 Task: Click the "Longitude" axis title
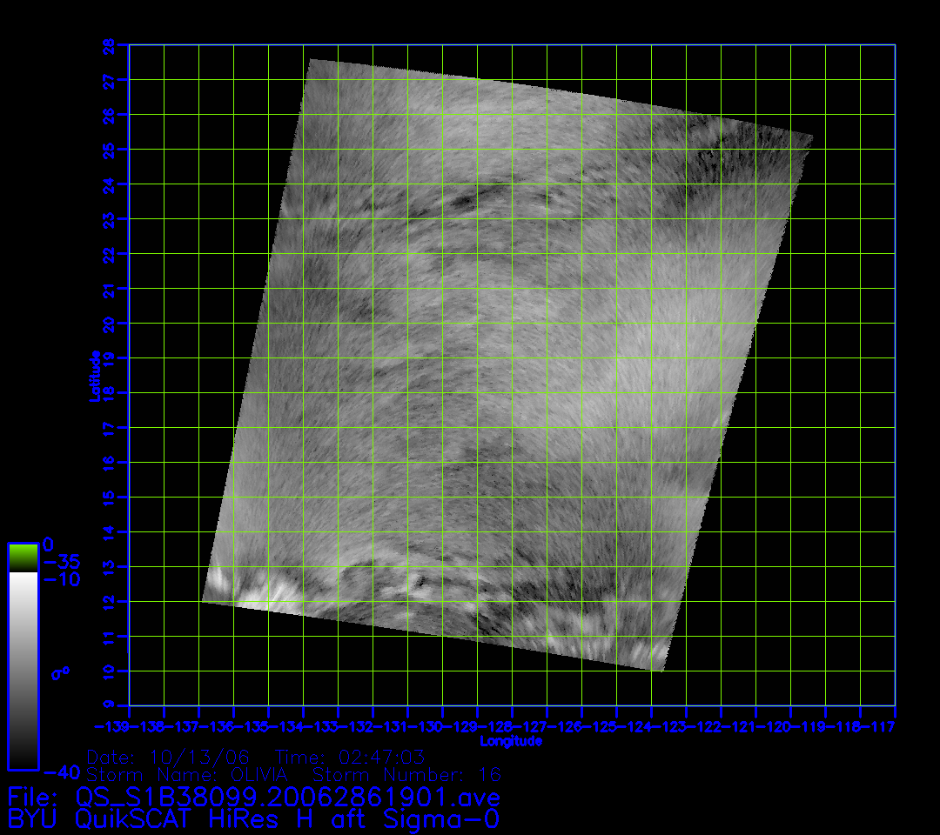coord(511,741)
